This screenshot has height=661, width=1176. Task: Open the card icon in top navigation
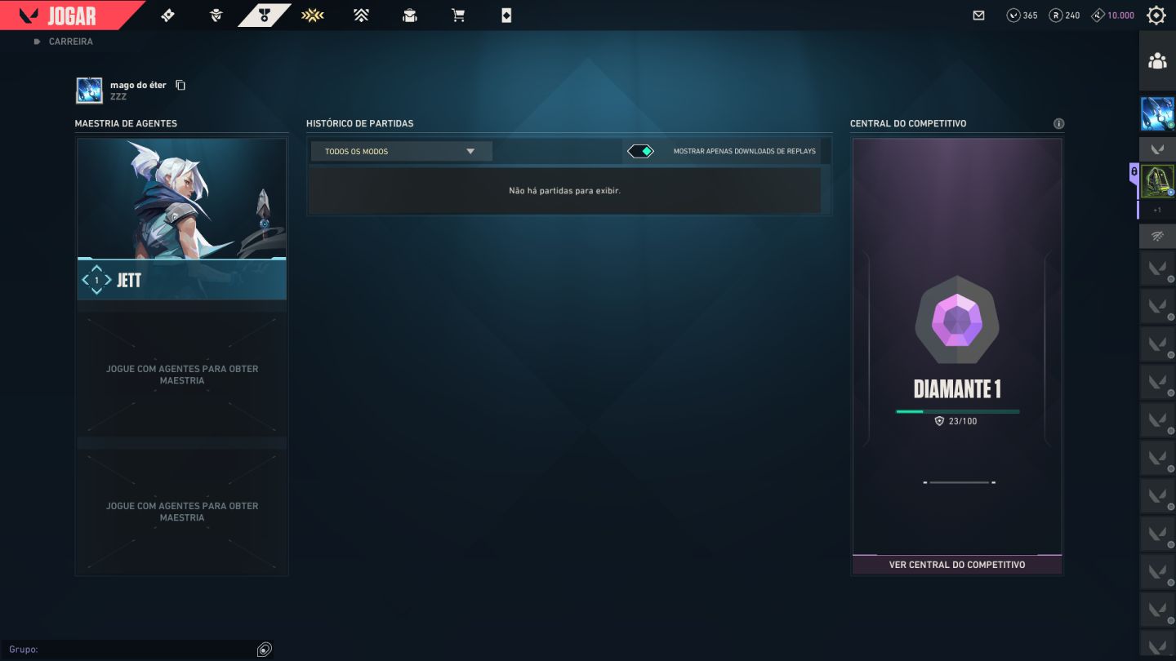[x=506, y=16]
